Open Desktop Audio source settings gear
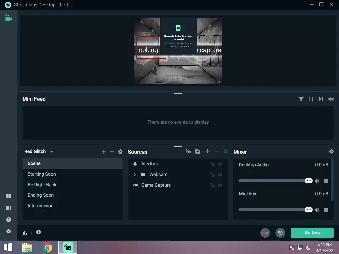Viewport: 339px width, 254px height. (326, 181)
